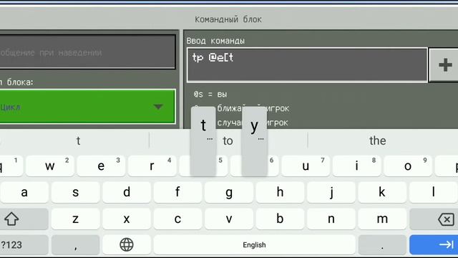Tap the a key

24,192
